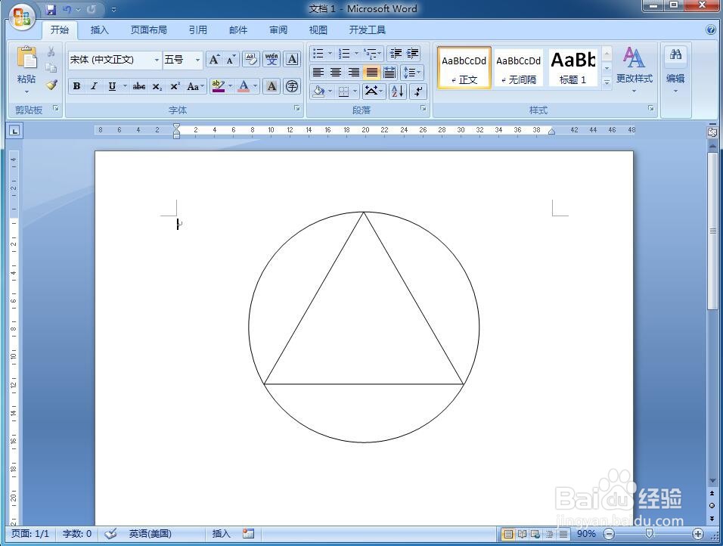Align text to the right

354,73
